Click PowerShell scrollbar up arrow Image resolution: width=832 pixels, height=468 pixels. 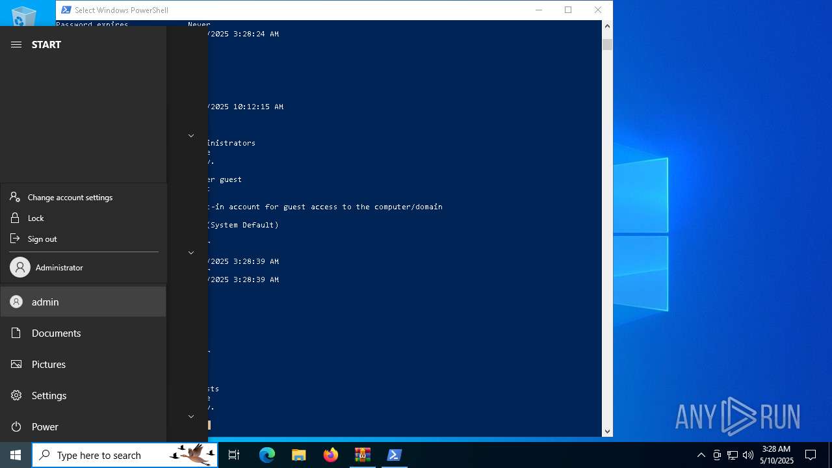coord(607,26)
